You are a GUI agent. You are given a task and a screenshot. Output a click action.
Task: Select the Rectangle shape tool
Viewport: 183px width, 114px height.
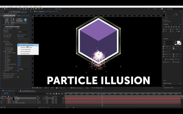point(23,9)
